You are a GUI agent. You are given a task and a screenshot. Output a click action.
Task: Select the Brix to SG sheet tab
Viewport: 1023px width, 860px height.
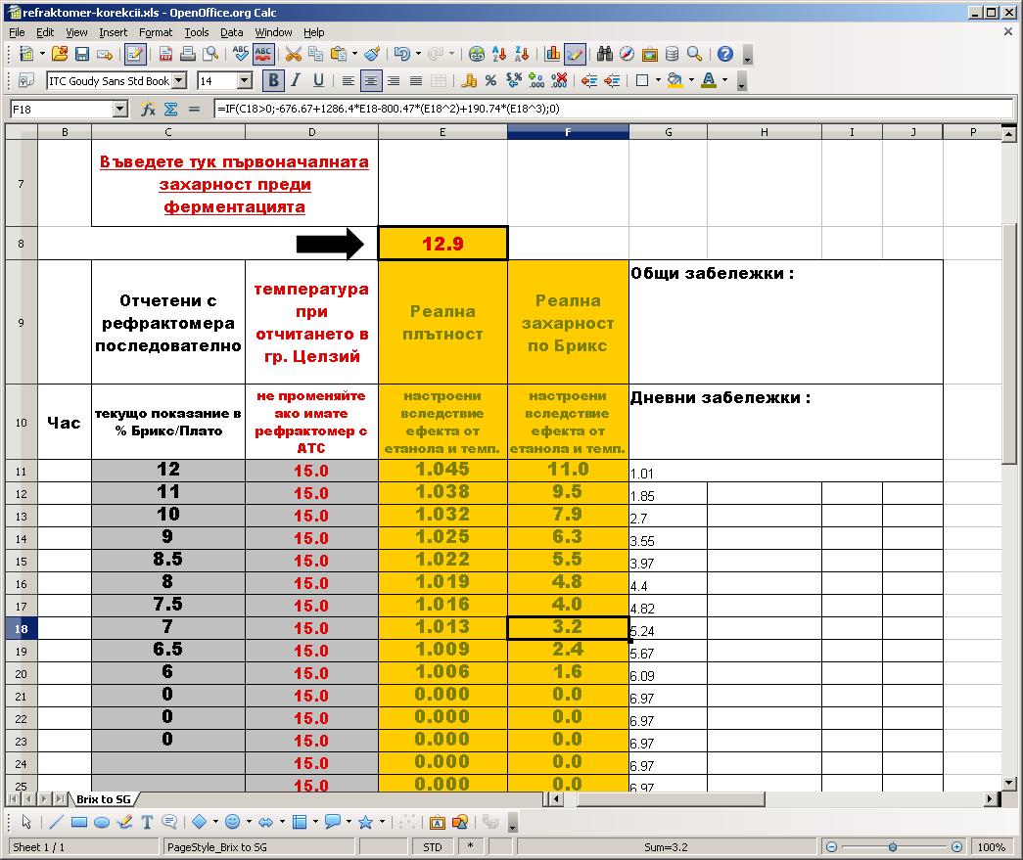(x=104, y=799)
